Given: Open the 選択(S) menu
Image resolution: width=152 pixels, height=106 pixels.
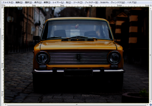Looking at the screenshot, I should coord(28,2).
